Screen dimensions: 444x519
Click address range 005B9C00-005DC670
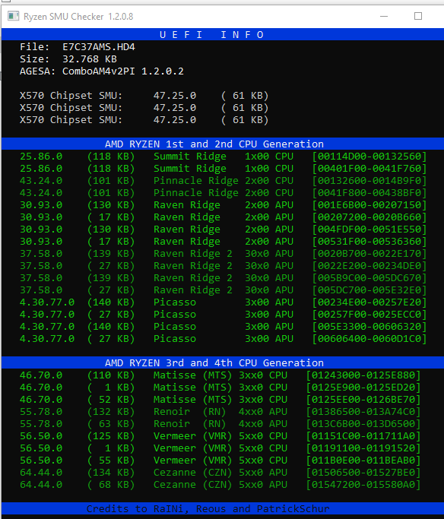coord(369,278)
